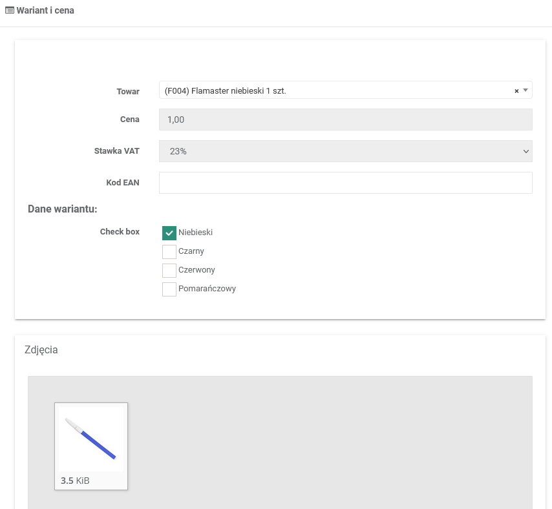Click the Towar field label

pyautogui.click(x=128, y=92)
